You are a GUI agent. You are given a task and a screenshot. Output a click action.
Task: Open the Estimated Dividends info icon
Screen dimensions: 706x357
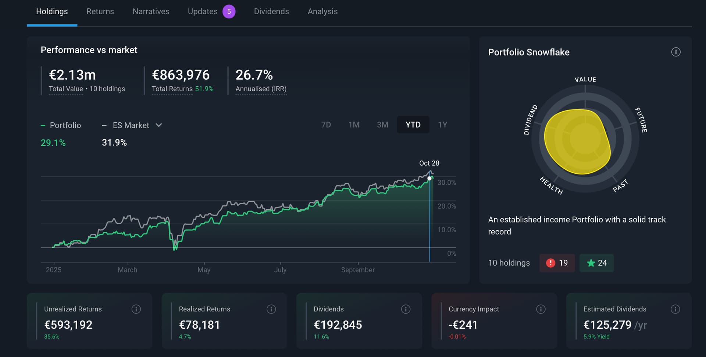[x=675, y=309]
